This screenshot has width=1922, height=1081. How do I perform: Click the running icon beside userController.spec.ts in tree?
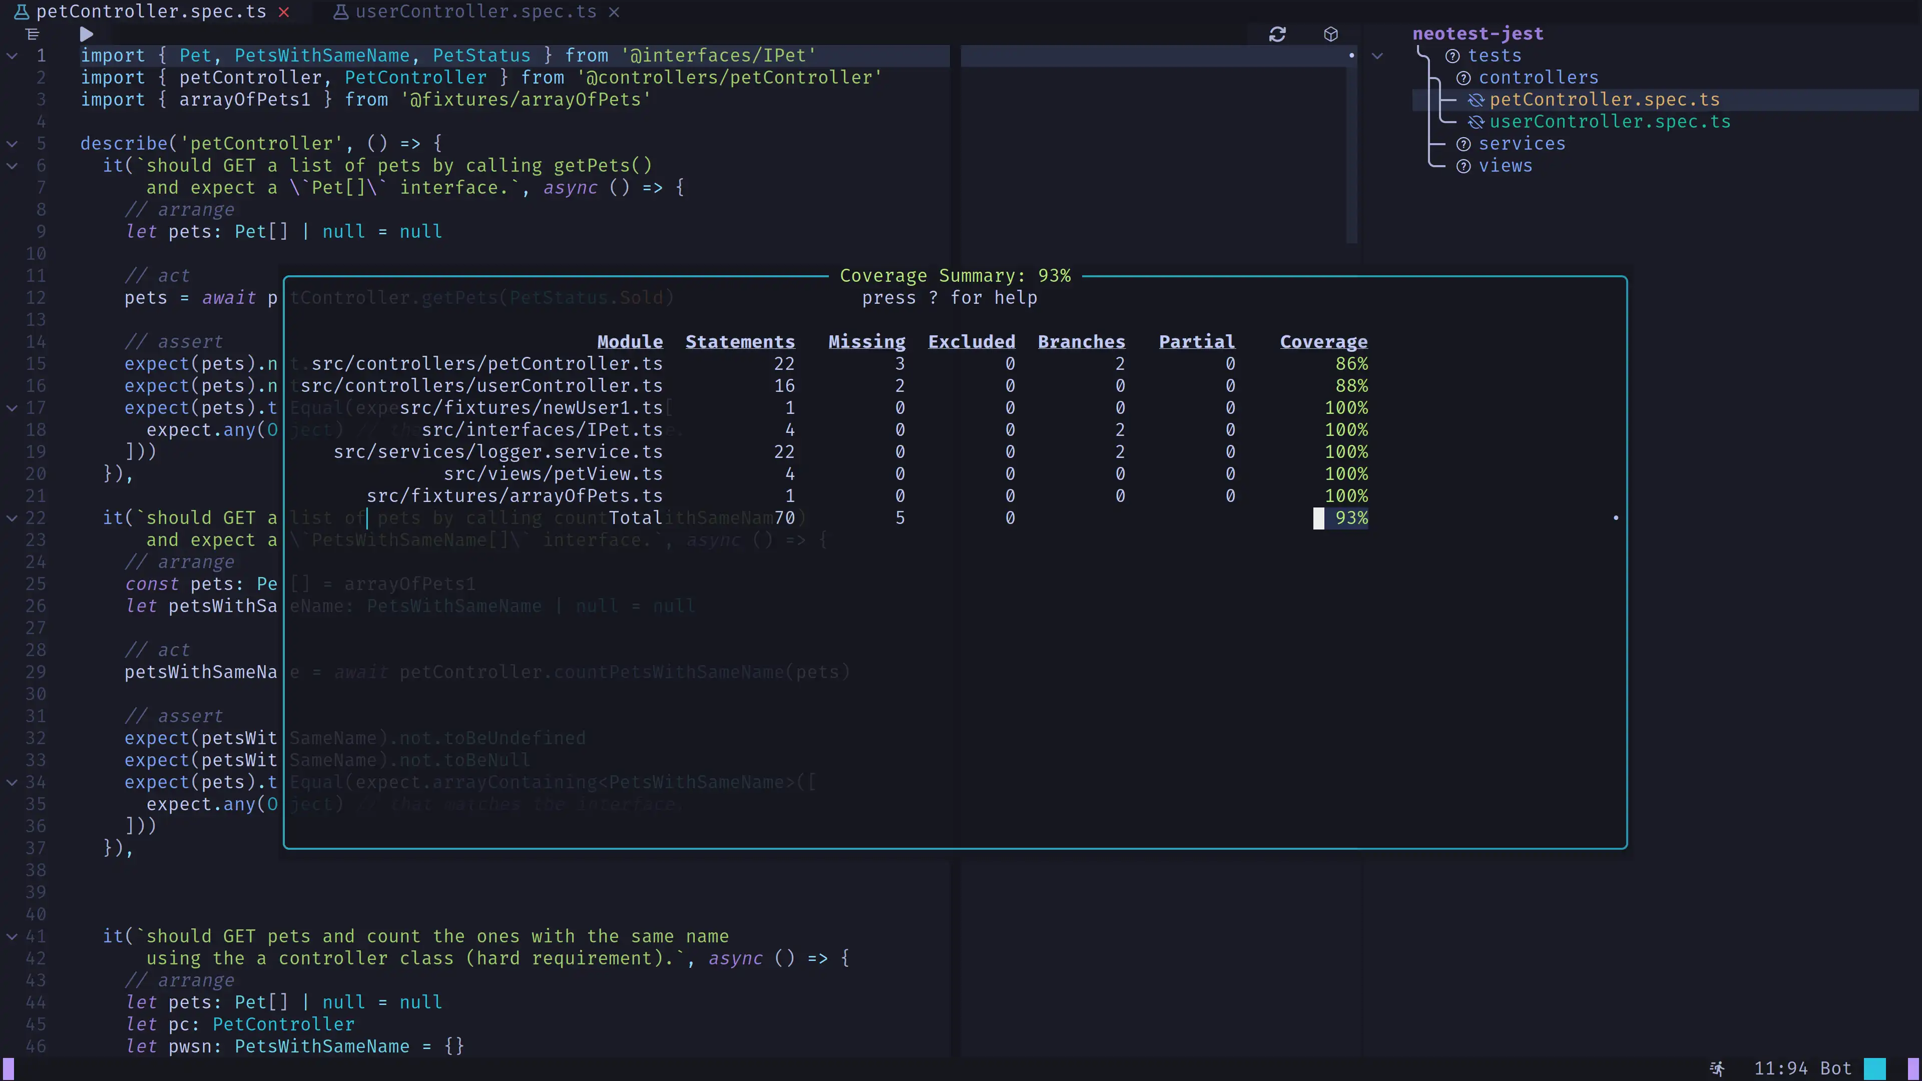click(1476, 122)
